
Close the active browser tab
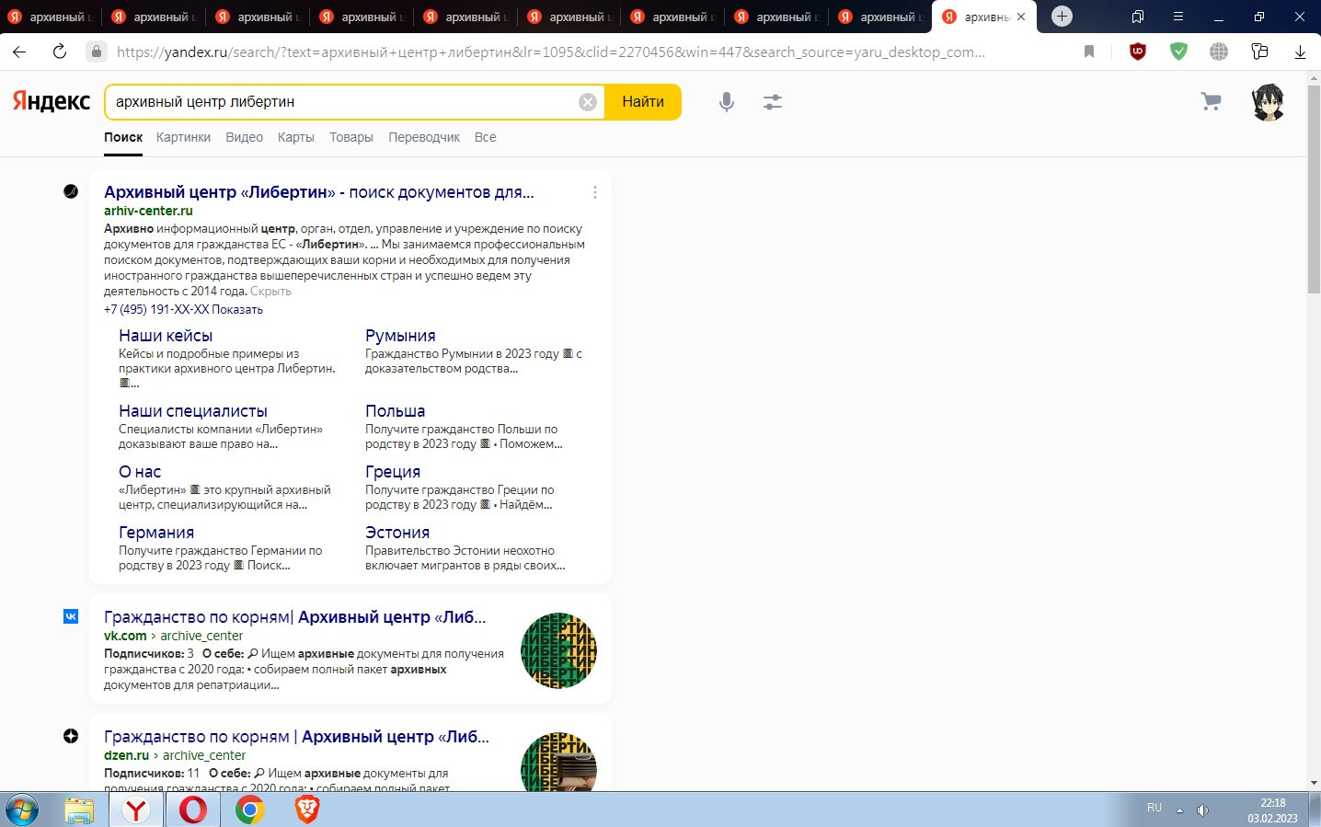tap(1021, 17)
